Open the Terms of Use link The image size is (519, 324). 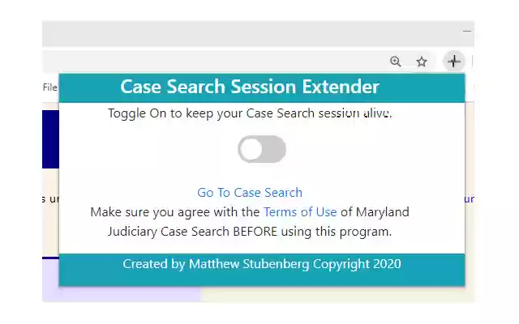tap(300, 212)
